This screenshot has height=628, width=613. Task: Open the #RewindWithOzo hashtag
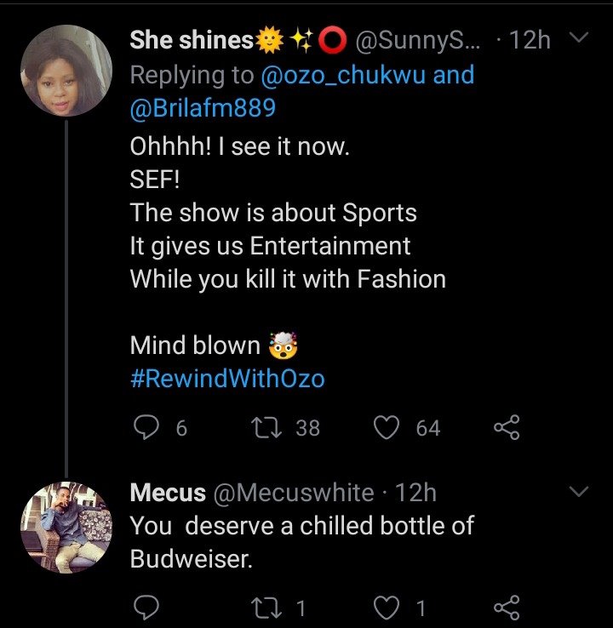pyautogui.click(x=227, y=379)
